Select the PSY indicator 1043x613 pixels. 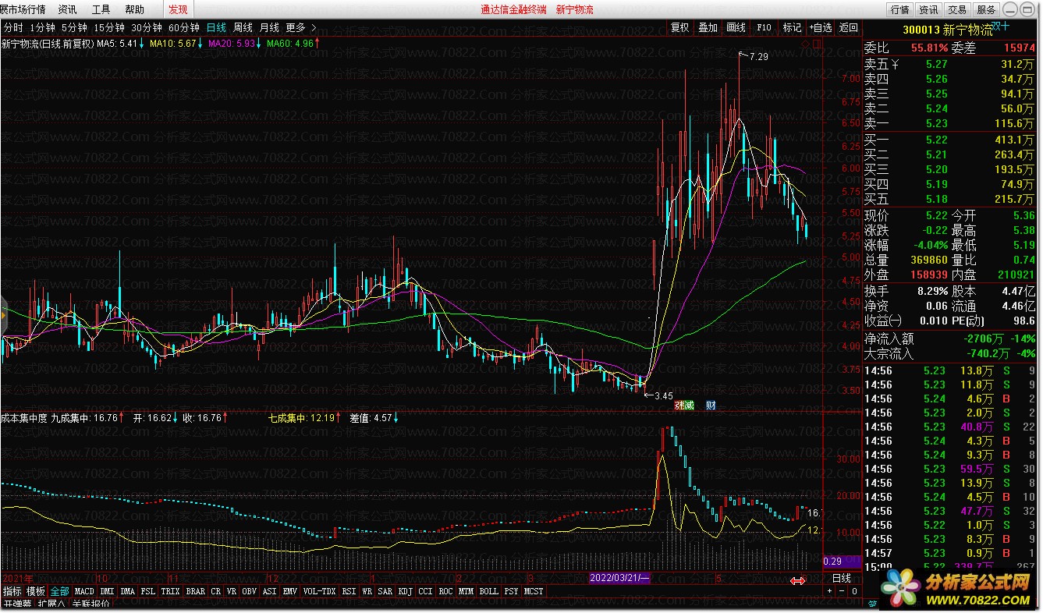point(512,592)
